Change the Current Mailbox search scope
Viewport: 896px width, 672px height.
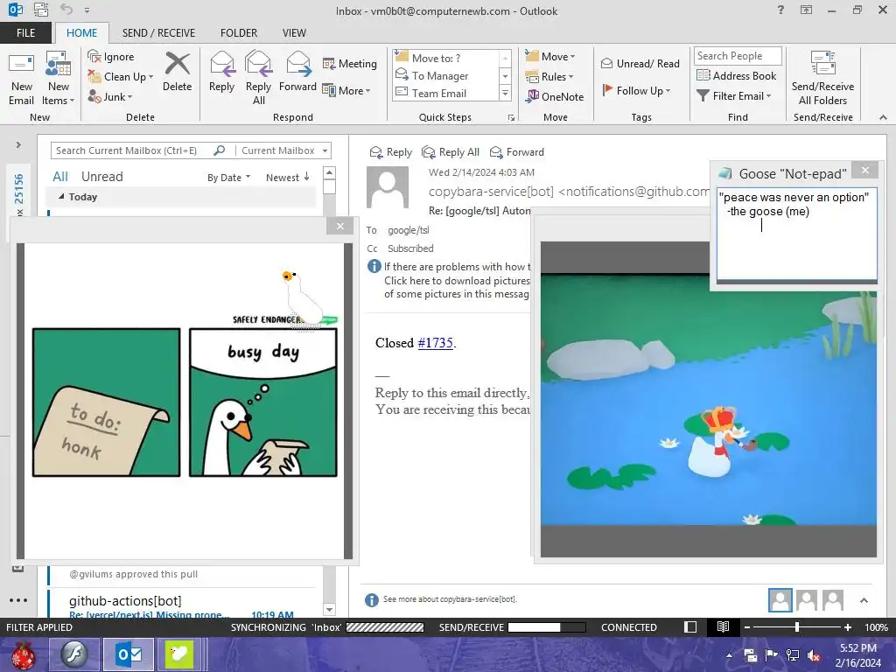tap(284, 150)
